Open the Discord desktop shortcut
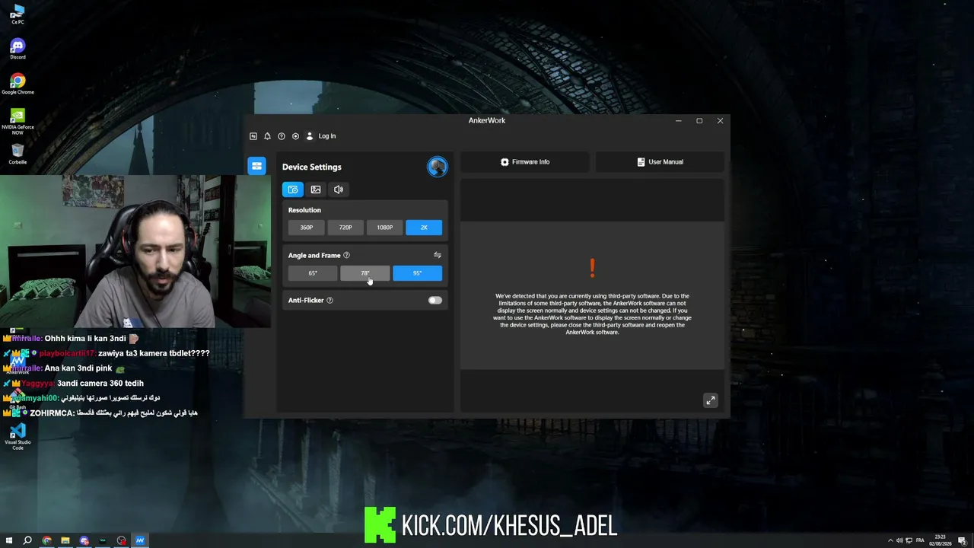The height and width of the screenshot is (548, 974). tap(18, 49)
